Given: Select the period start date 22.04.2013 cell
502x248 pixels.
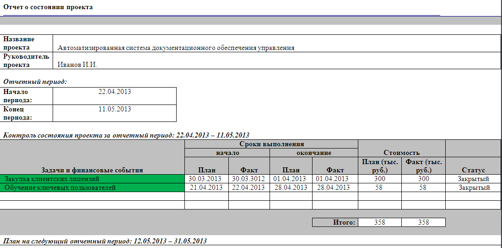Looking at the screenshot, I should coord(114,92).
